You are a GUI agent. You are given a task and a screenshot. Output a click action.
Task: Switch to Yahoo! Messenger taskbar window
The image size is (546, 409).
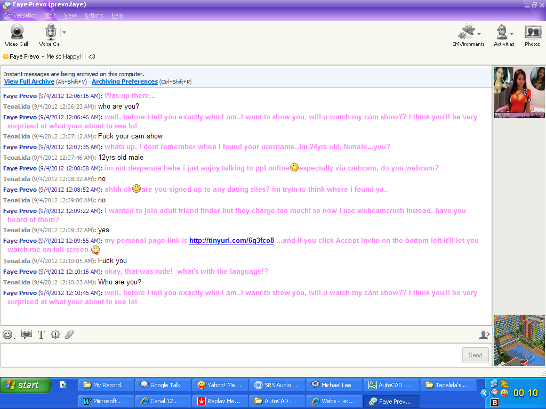[x=220, y=385]
